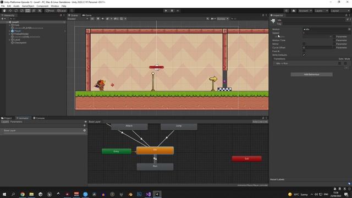Select the Attack state node

pos(129,127)
